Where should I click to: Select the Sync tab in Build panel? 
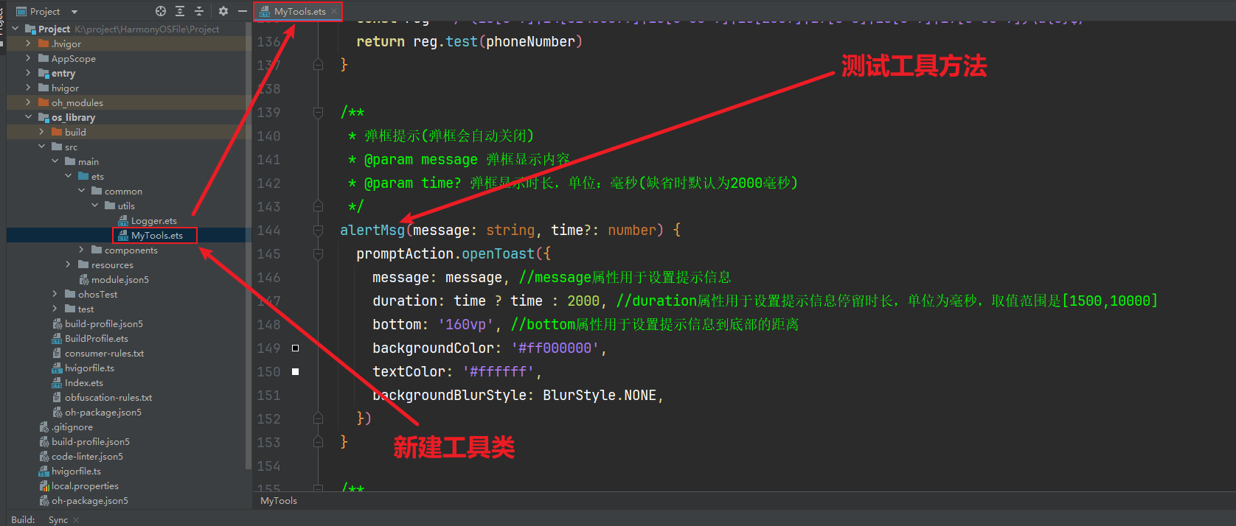[58, 520]
